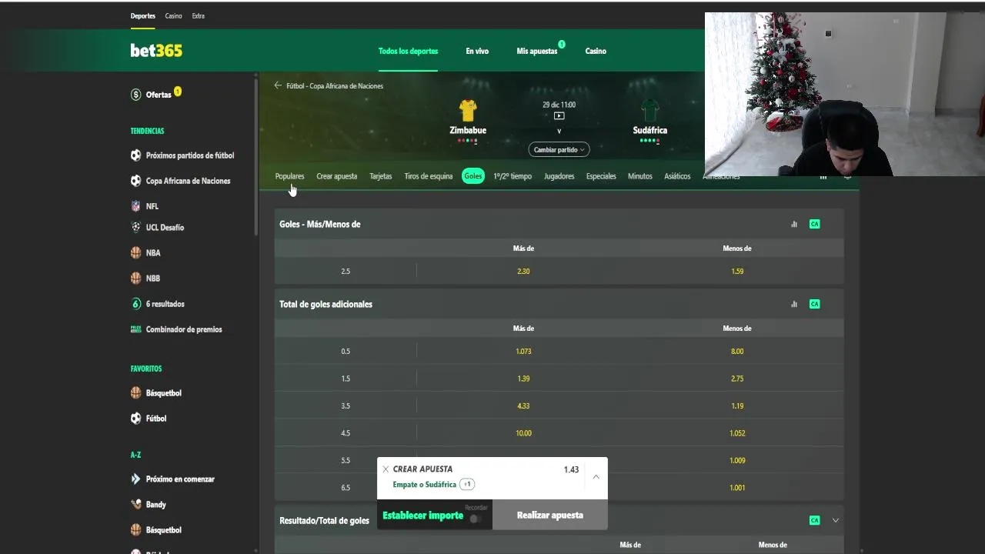The height and width of the screenshot is (554, 985).
Task: Remove bet with X next to CREAR APUESTA
Action: click(x=386, y=469)
